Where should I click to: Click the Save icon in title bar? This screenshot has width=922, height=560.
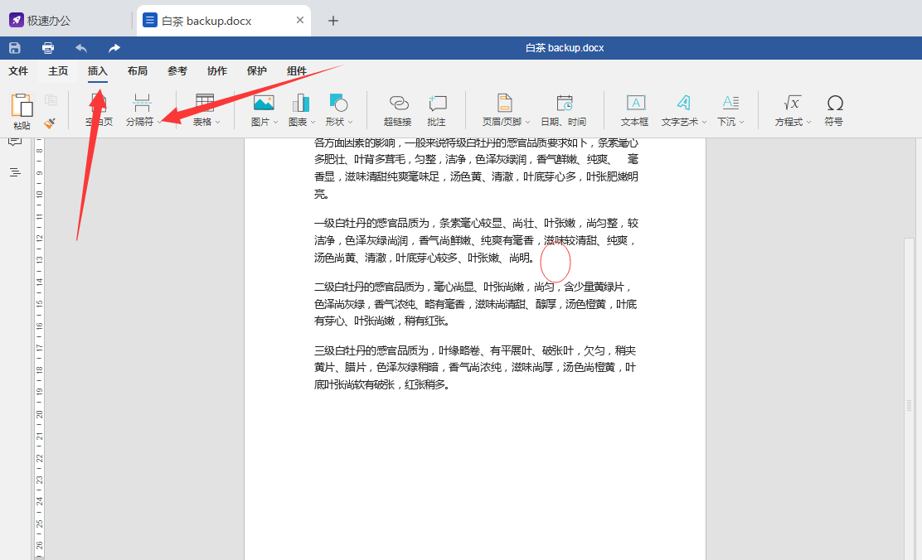pos(15,48)
